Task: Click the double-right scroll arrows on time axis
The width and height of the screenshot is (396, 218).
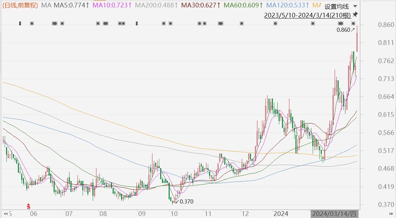Action: (391, 214)
